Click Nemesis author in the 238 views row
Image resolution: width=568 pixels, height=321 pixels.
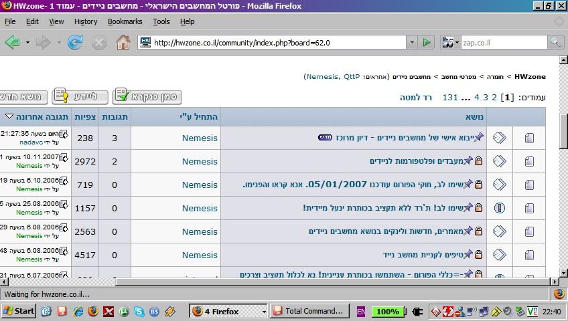coord(200,138)
